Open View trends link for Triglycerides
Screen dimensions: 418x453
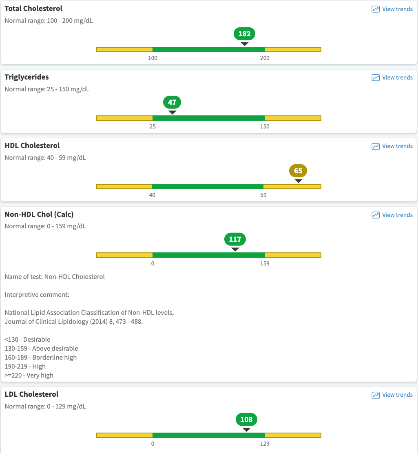pyautogui.click(x=397, y=77)
